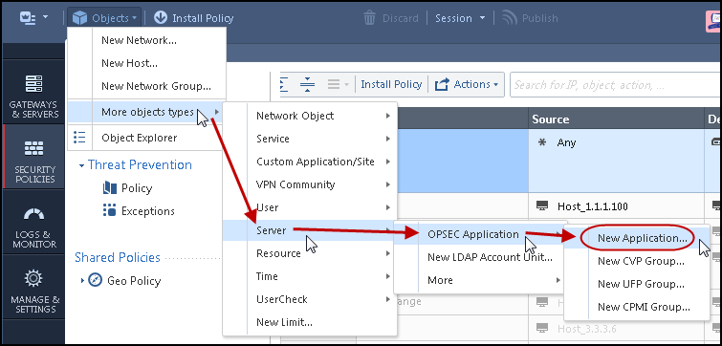Open the Threat Prevention Policy item

(x=127, y=188)
